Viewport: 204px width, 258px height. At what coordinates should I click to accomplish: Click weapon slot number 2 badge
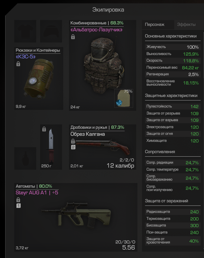73,147
